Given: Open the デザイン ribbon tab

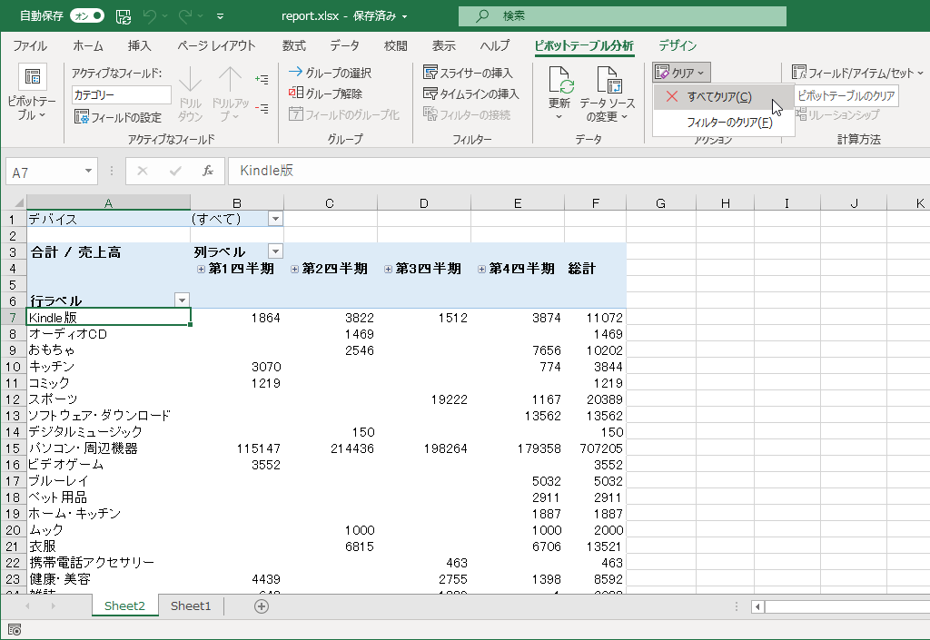Looking at the screenshot, I should pos(678,45).
